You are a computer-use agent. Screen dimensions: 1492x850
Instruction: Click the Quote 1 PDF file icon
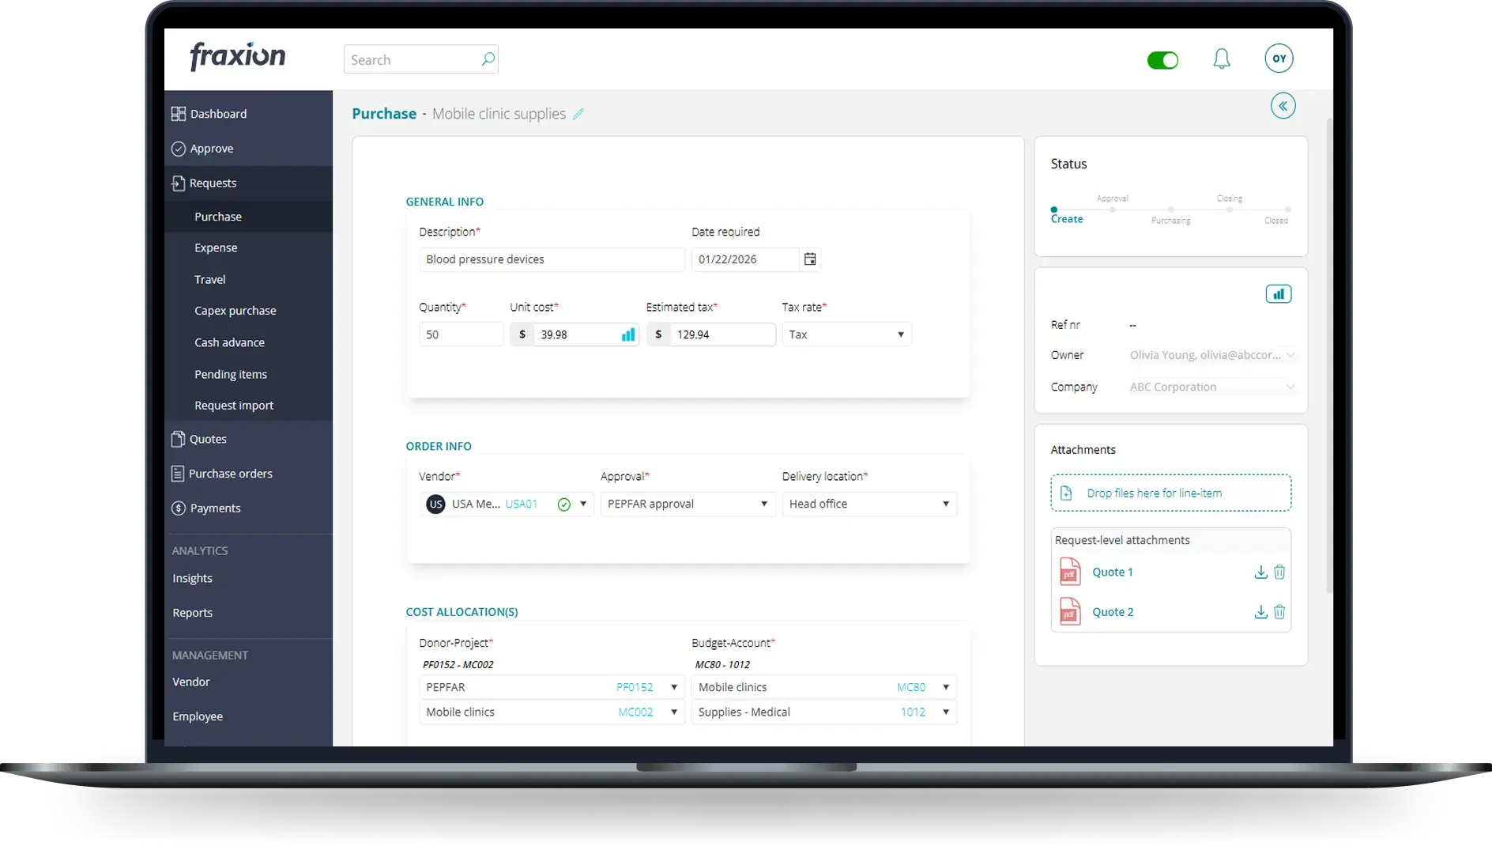coord(1069,572)
